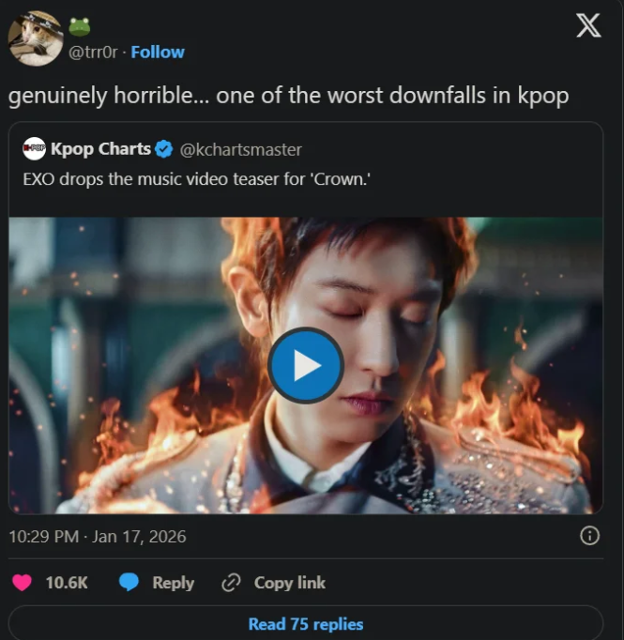Follow the @trr0r account

(158, 52)
